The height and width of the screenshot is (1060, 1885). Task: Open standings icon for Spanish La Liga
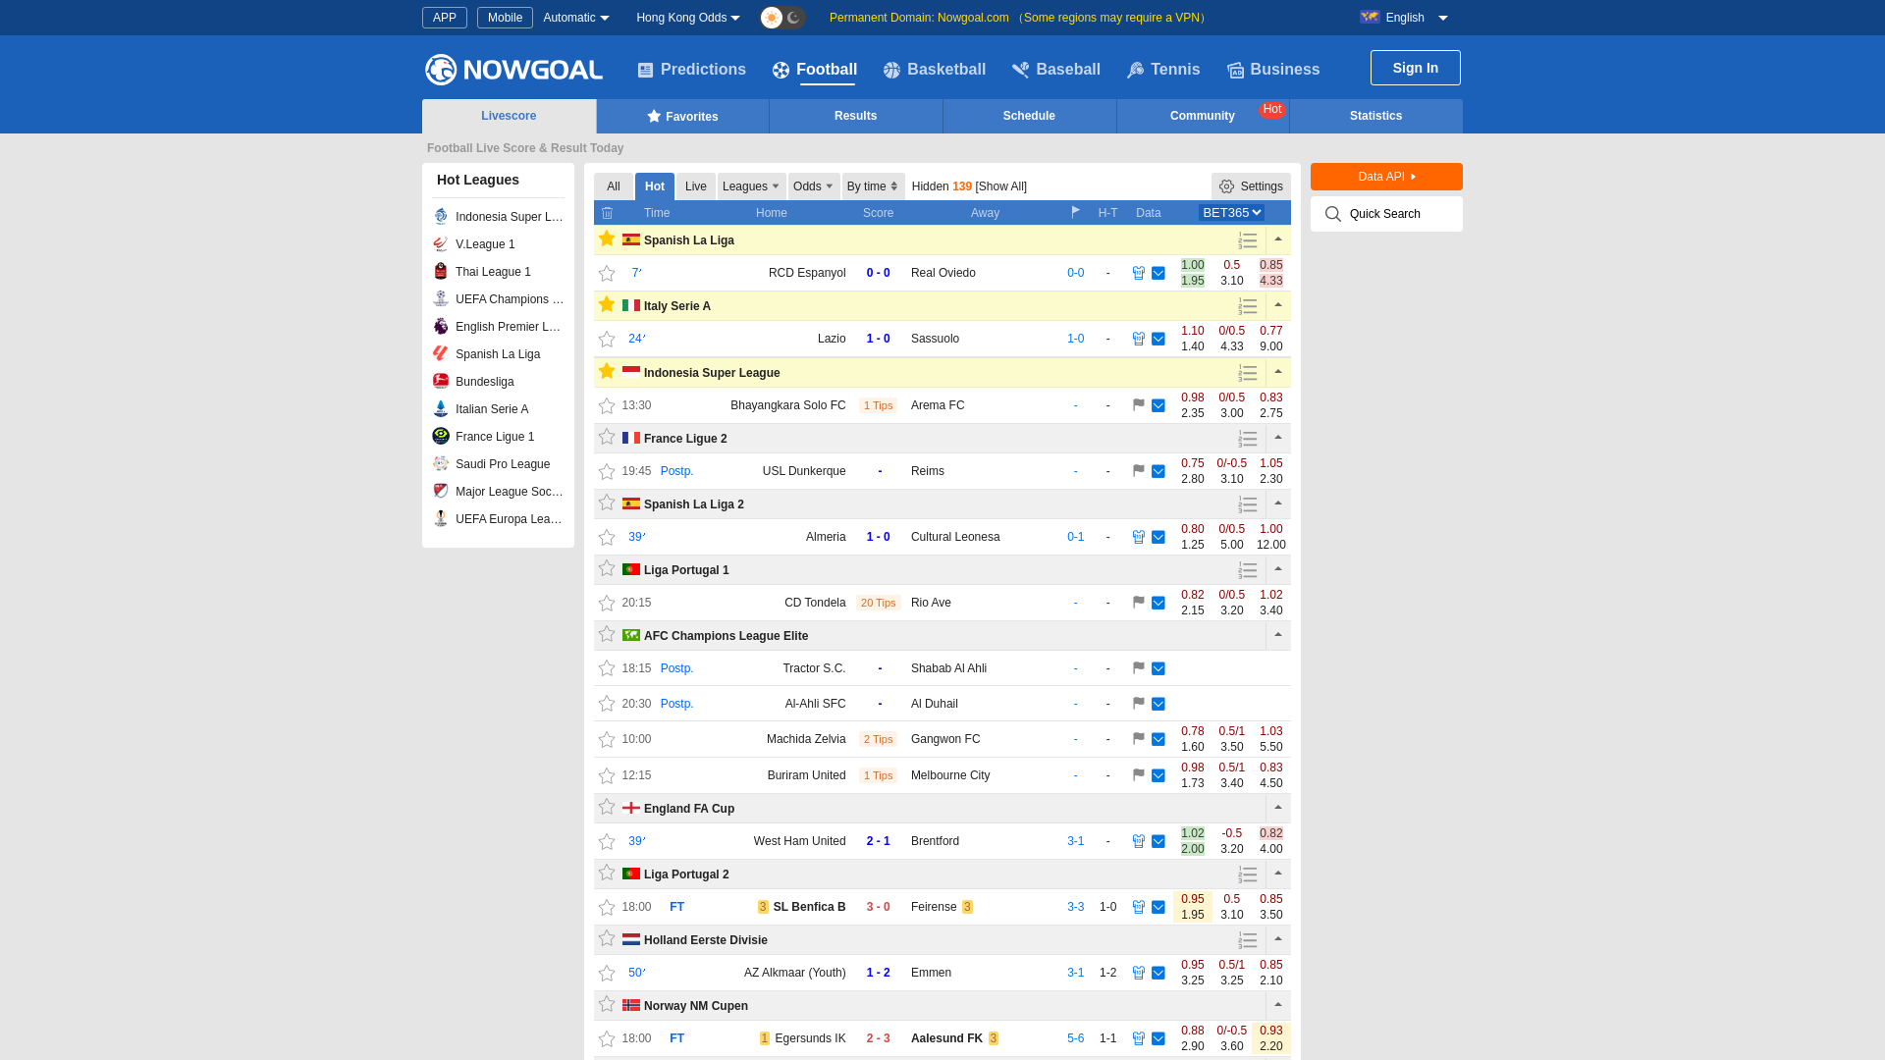[1248, 240]
